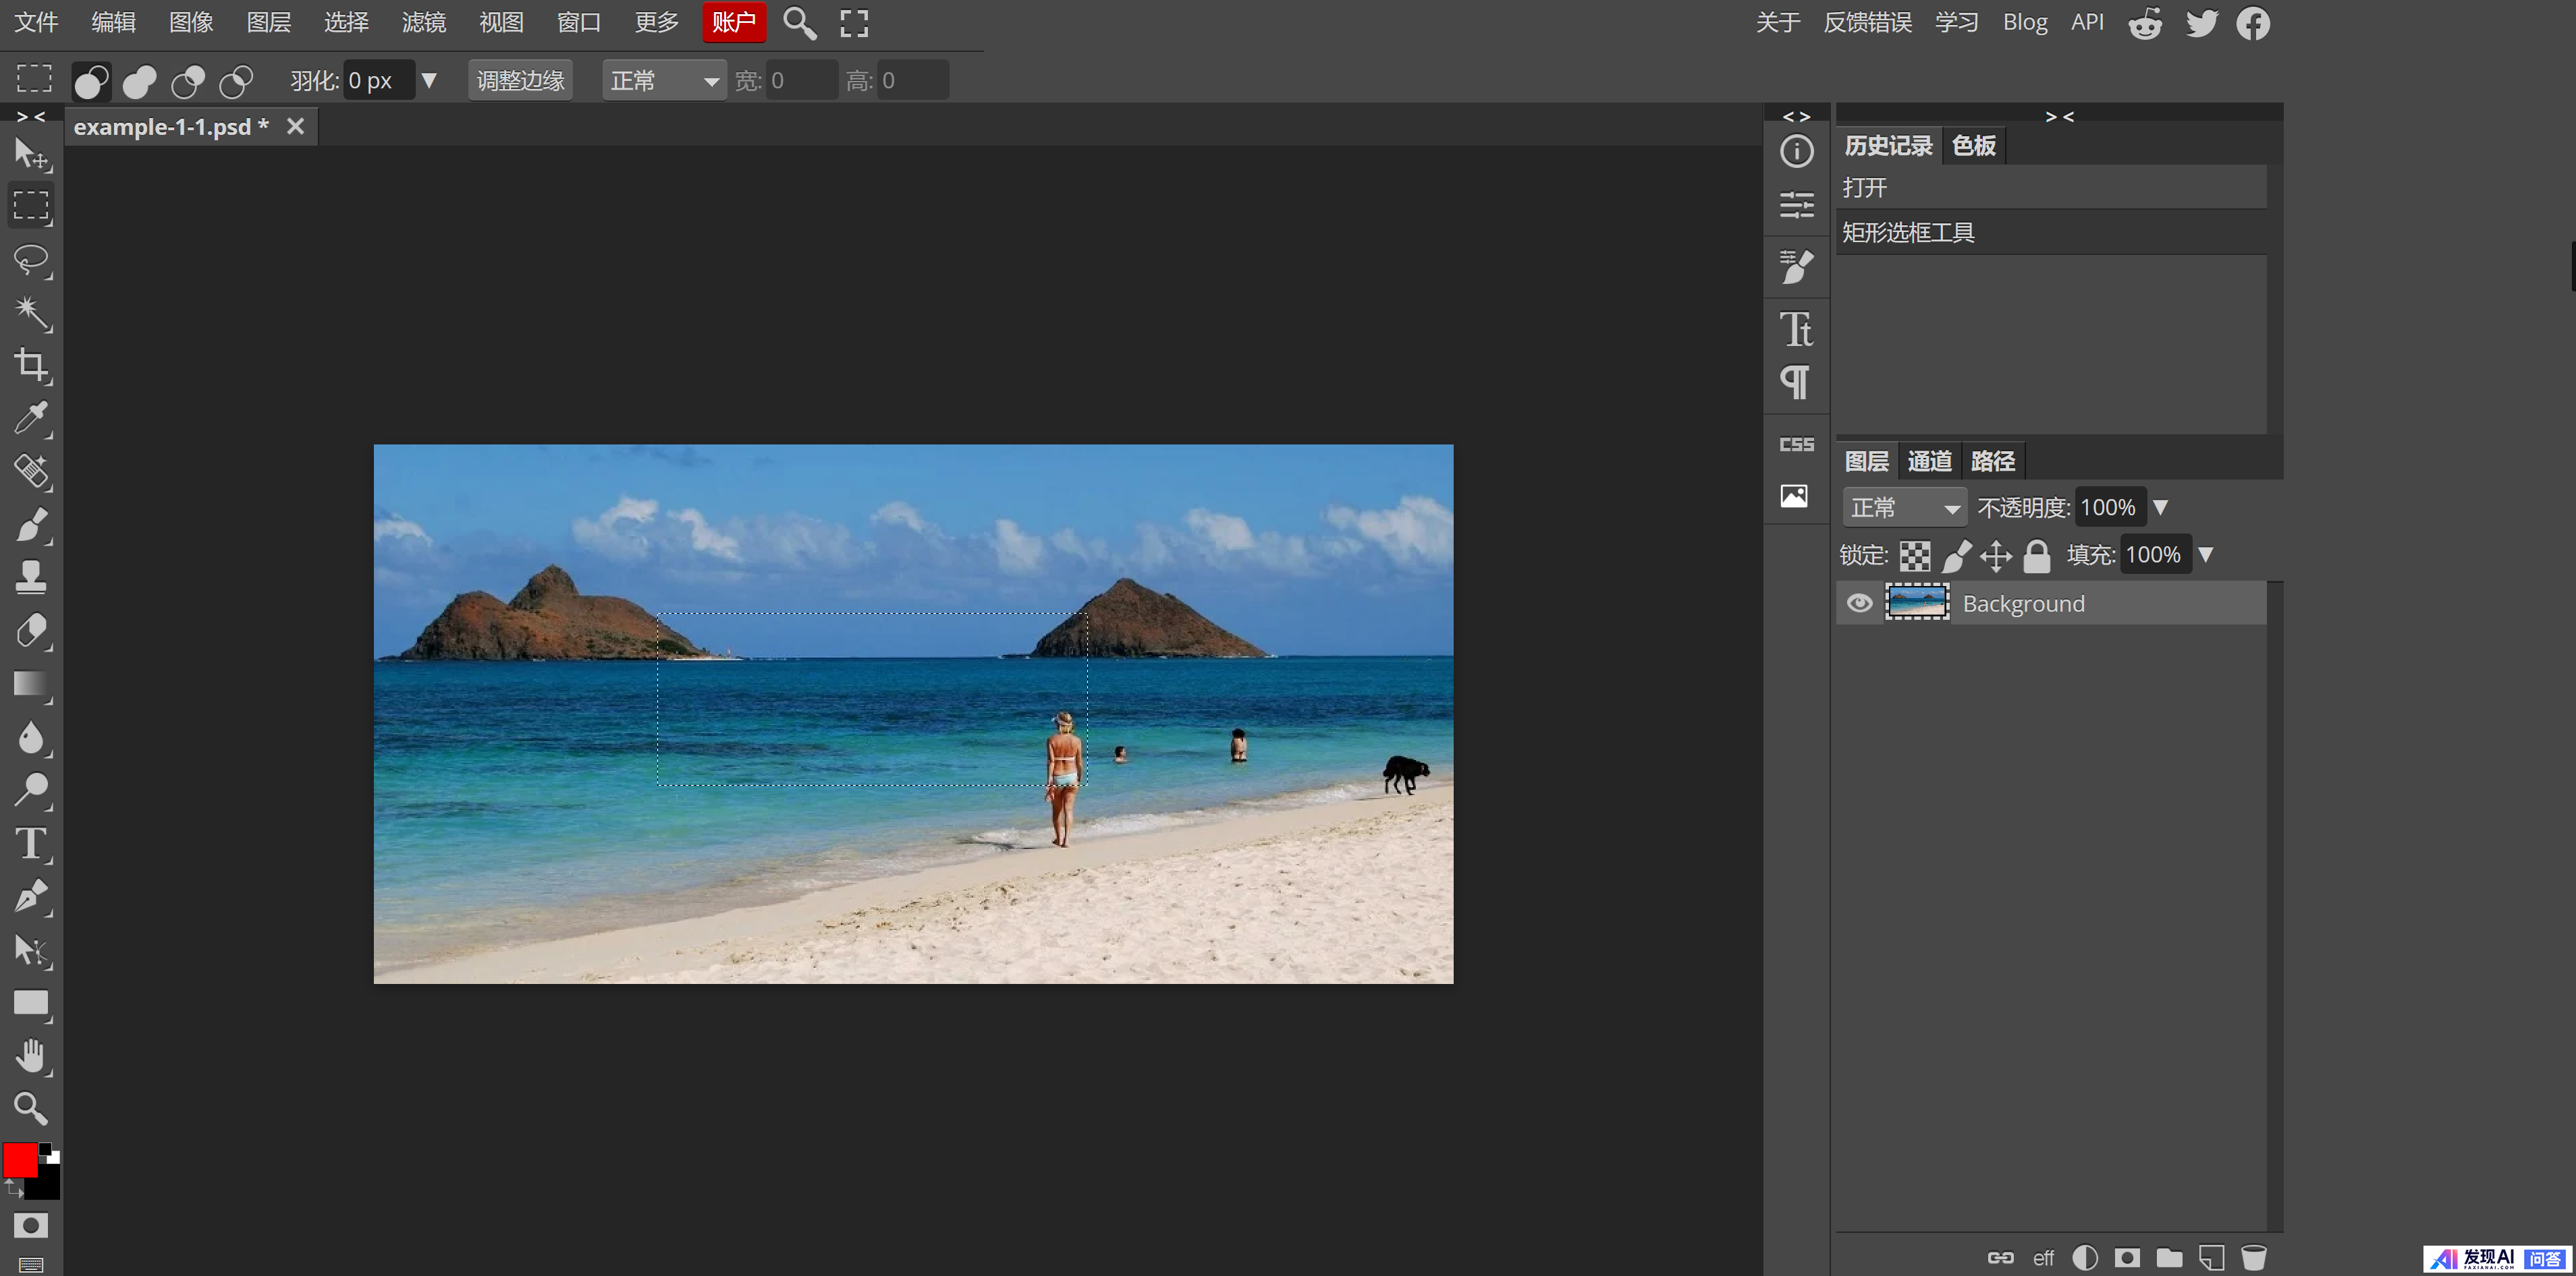Set selection mode to add to selection
The height and width of the screenshot is (1276, 2576).
(139, 81)
